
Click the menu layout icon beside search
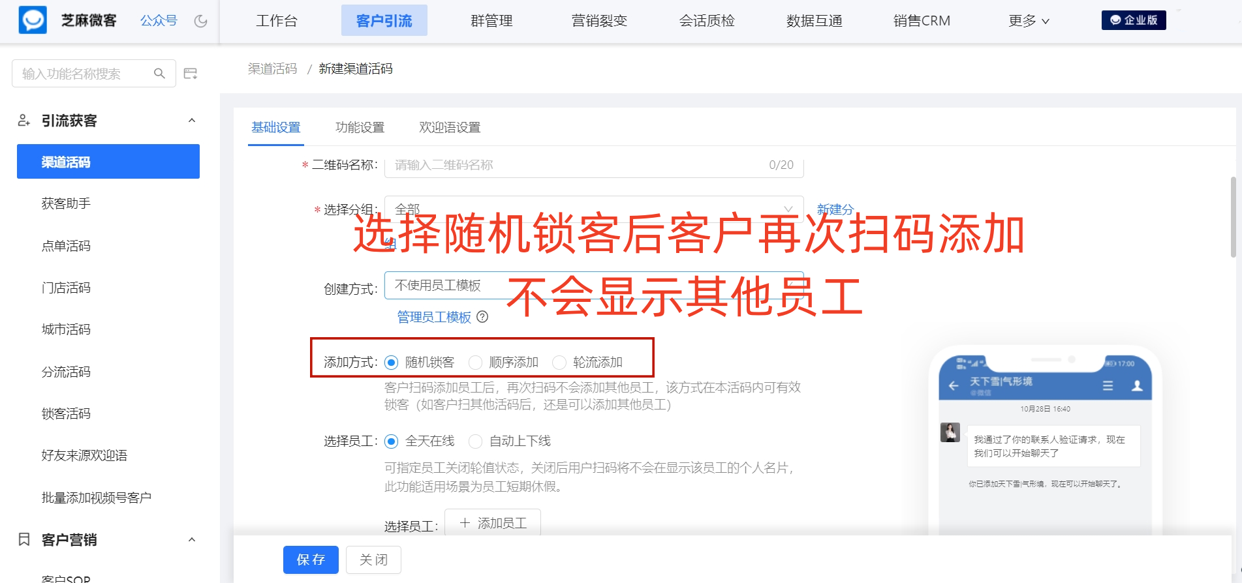pos(191,74)
